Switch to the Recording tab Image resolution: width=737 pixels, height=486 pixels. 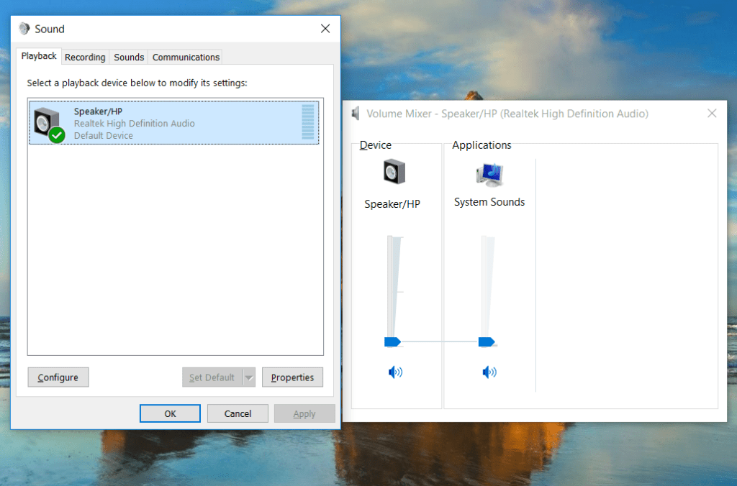(85, 57)
